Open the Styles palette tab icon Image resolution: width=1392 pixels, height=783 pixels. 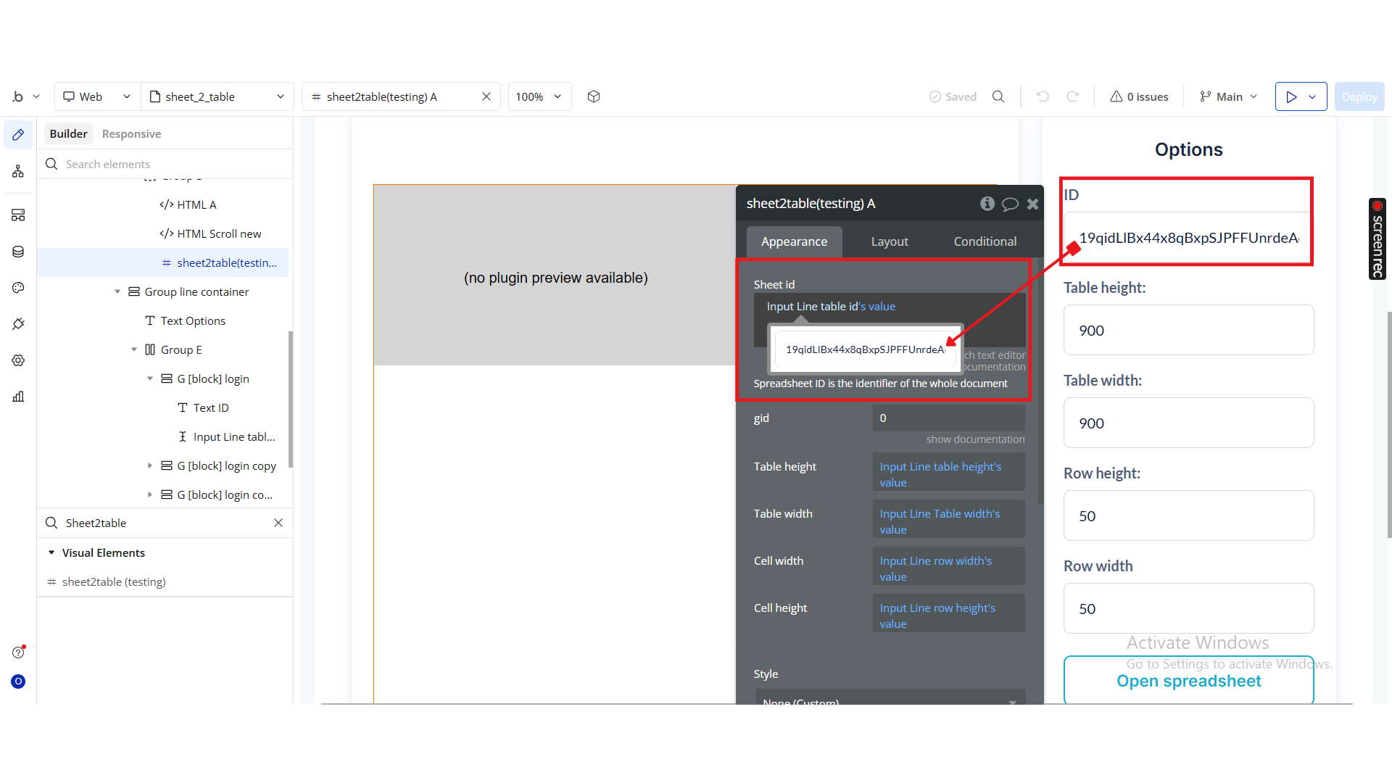click(x=18, y=288)
